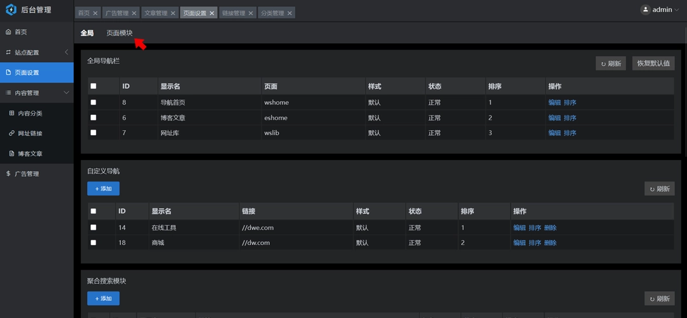
Task: Open the 首页 home sidebar icon
Action: pyautogui.click(x=8, y=32)
